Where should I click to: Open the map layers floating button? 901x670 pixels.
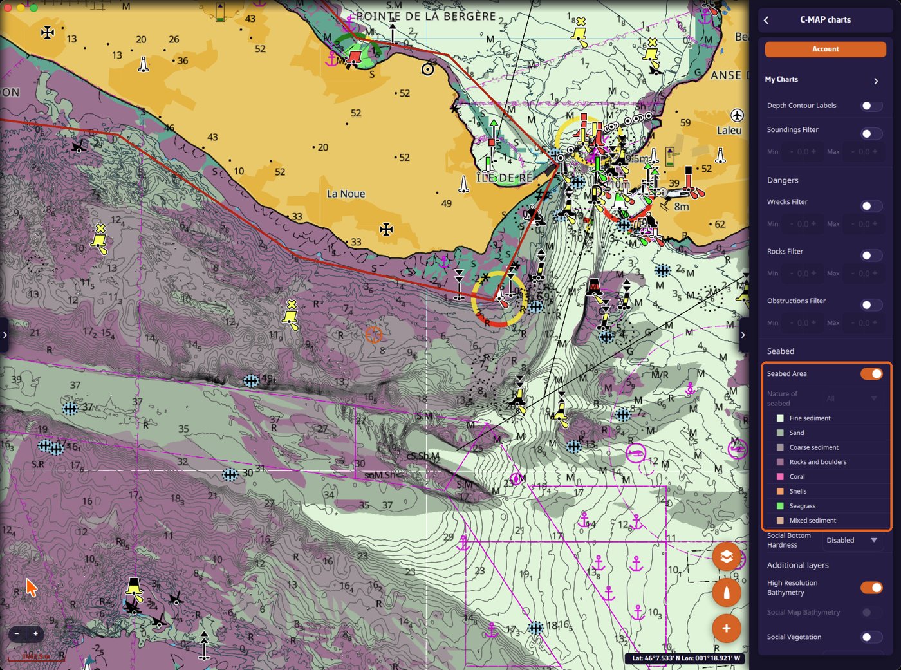pos(727,557)
